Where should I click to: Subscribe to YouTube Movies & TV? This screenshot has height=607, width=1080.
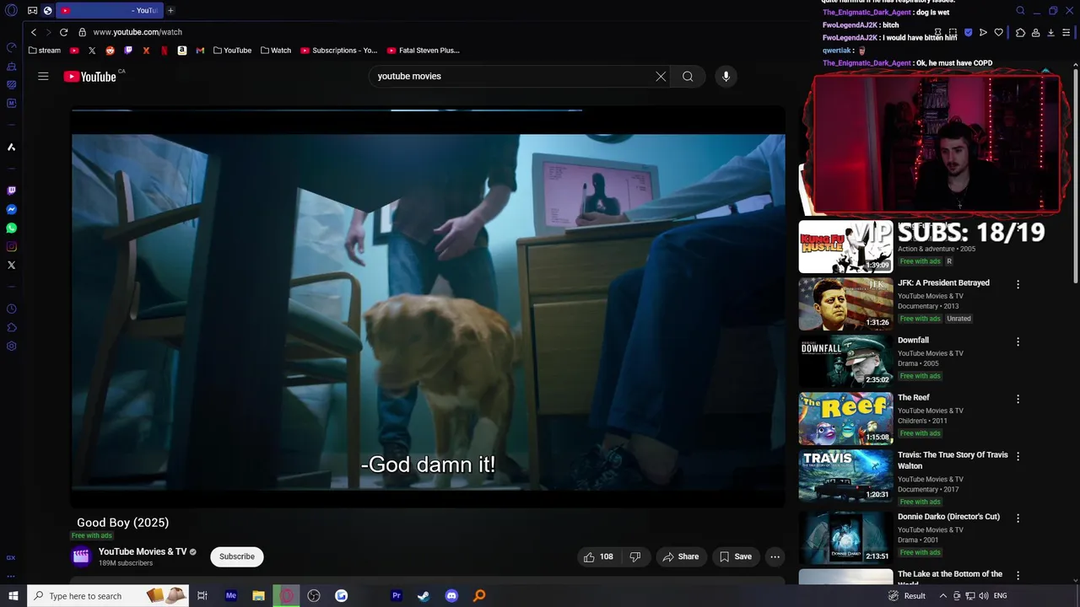point(237,556)
